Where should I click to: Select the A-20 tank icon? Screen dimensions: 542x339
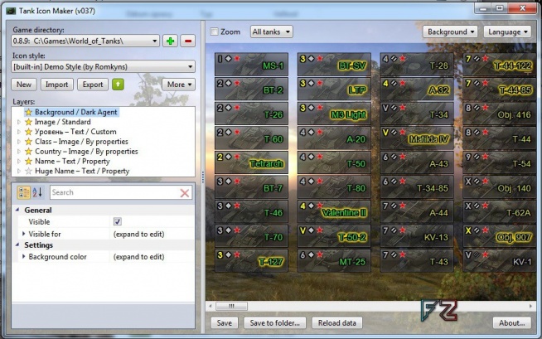click(x=334, y=138)
